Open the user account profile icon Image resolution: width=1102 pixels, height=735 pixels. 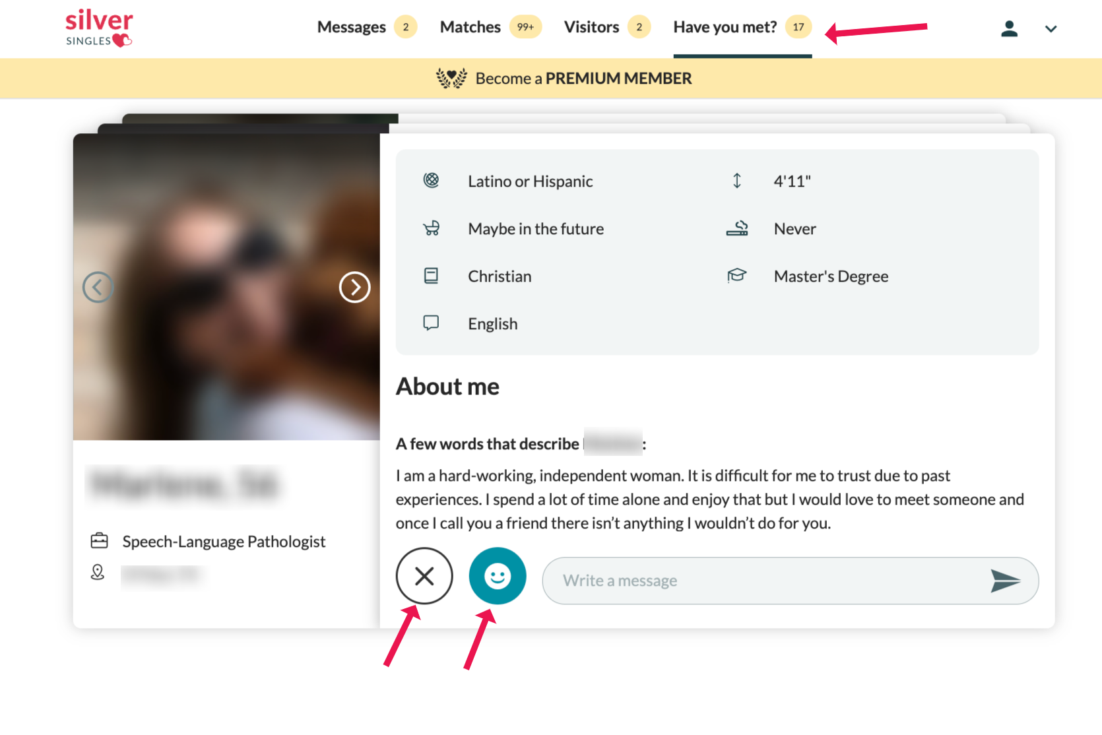(1009, 28)
